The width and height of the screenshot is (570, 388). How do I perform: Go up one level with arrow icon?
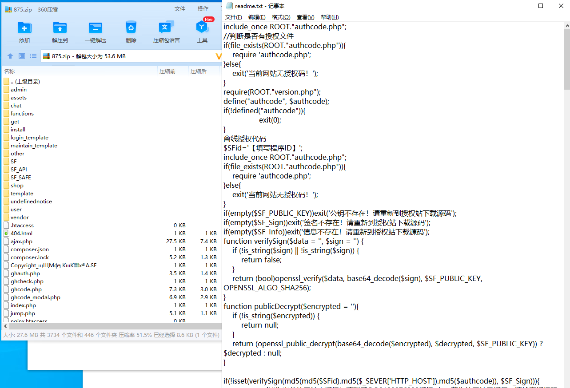click(x=10, y=56)
